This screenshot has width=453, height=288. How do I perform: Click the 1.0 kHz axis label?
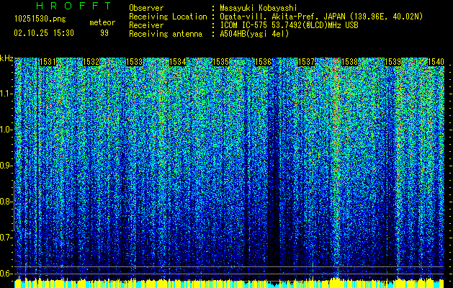pos(6,130)
